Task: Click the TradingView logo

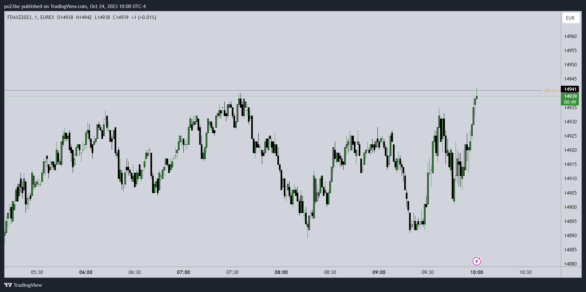Action: point(23,285)
